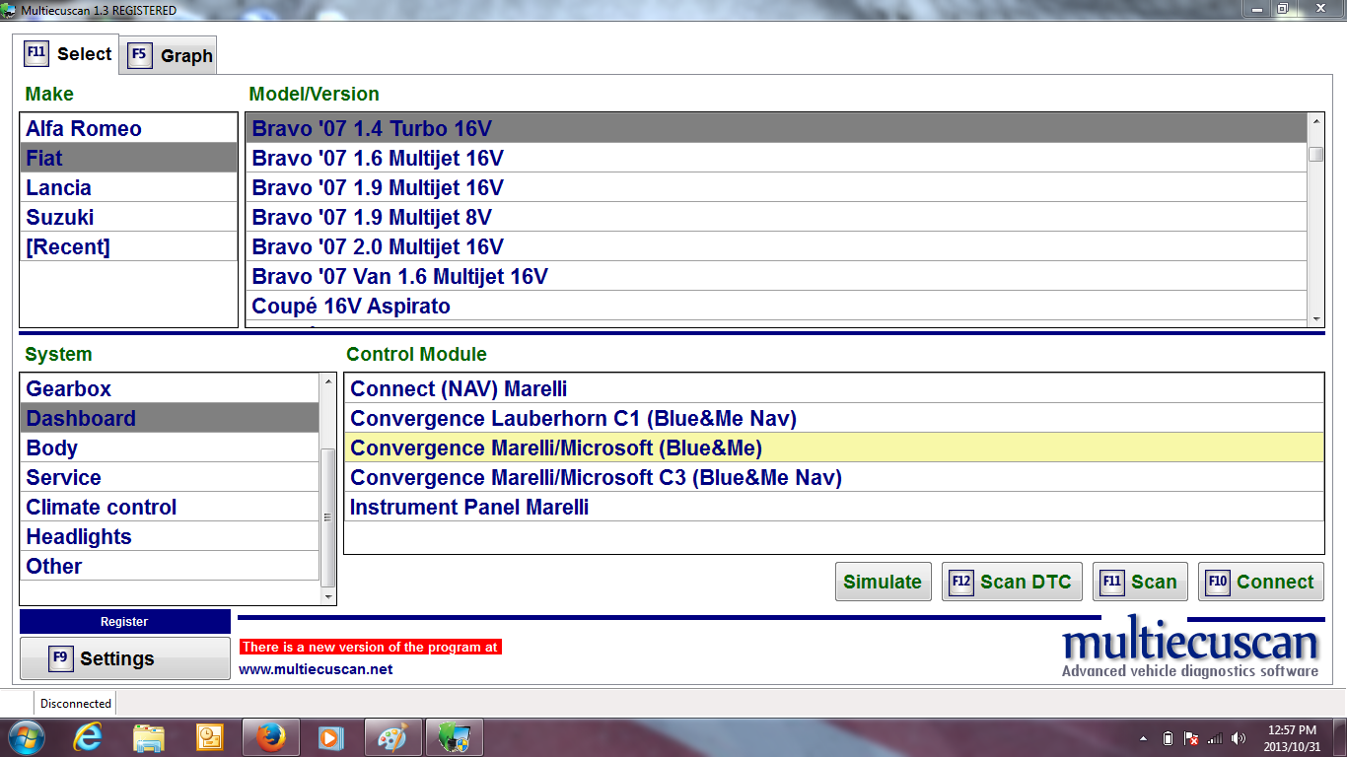Screen dimensions: 1347x757
Task: Pick Convergence Marelli/Microsoft C3 (Blue&Me Nav)
Action: click(x=833, y=477)
